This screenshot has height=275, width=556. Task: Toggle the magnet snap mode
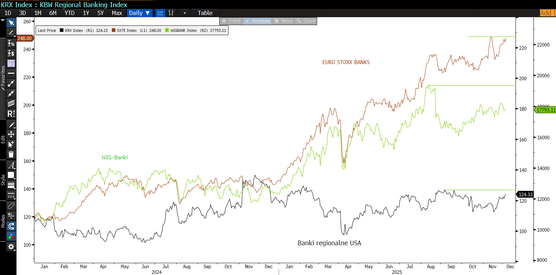click(x=11, y=226)
